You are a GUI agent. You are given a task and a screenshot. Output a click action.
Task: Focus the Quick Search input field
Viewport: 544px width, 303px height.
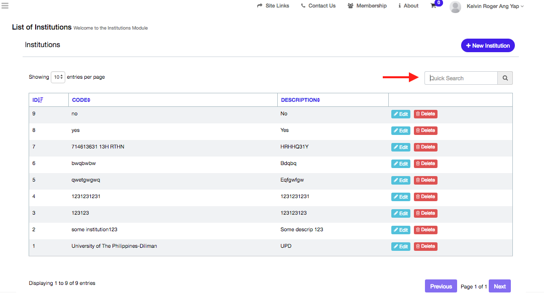(x=461, y=78)
